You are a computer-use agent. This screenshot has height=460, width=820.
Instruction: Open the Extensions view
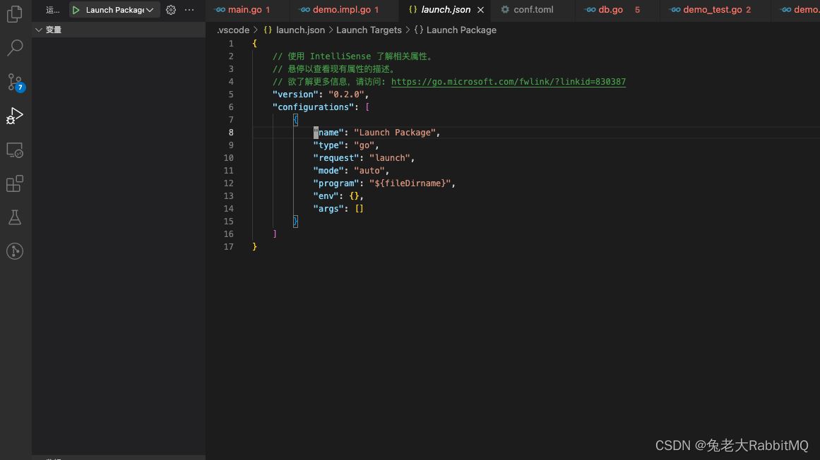[x=14, y=183]
